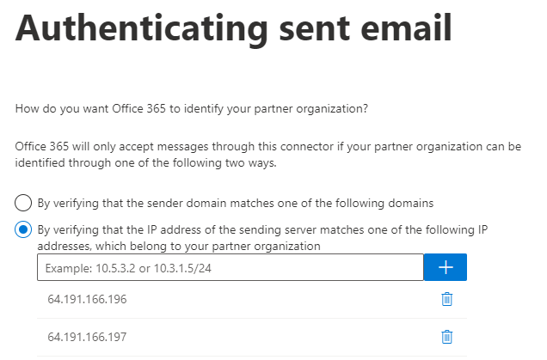This screenshot has width=547, height=360.
Task: Select the sender domain verification radio button
Action: click(23, 203)
